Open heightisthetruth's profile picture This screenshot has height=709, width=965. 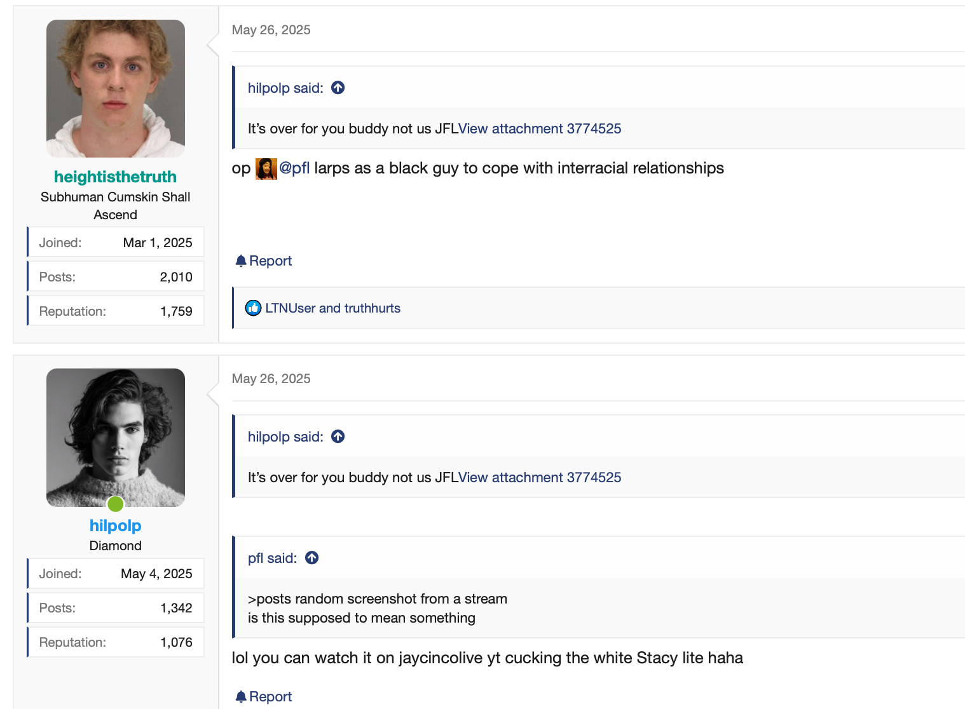pyautogui.click(x=116, y=88)
